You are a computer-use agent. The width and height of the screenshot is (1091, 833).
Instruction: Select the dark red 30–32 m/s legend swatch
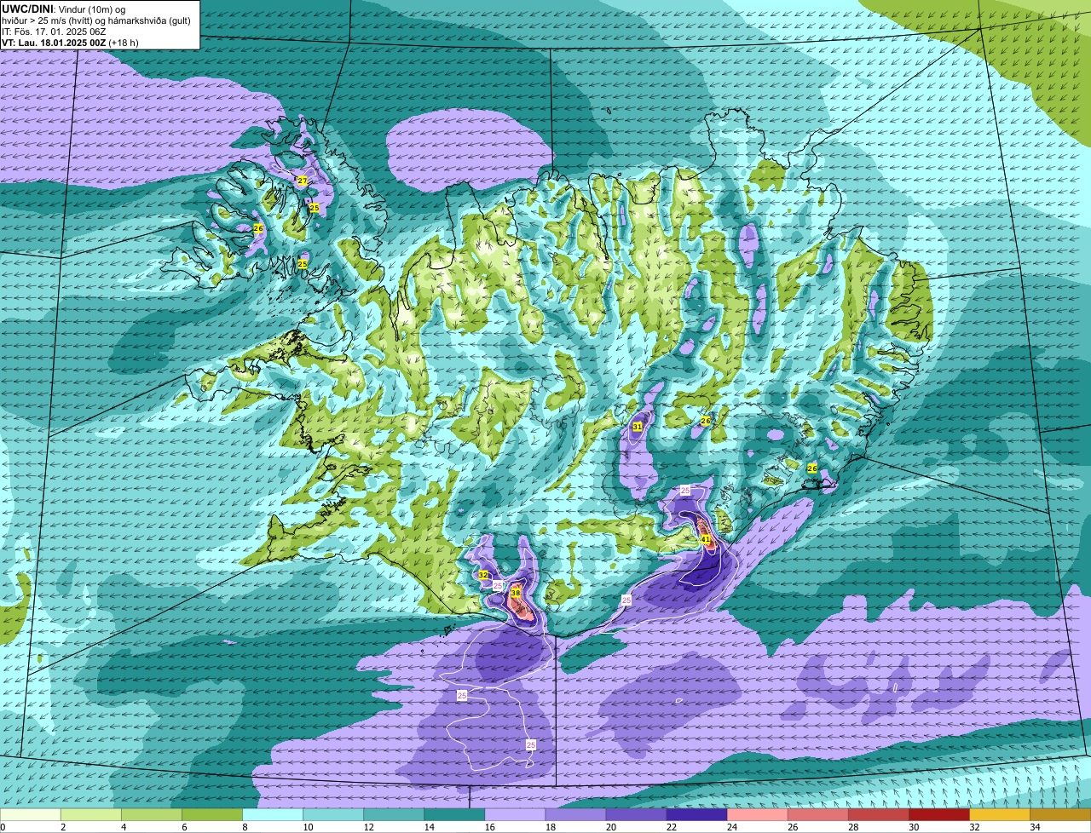938,815
